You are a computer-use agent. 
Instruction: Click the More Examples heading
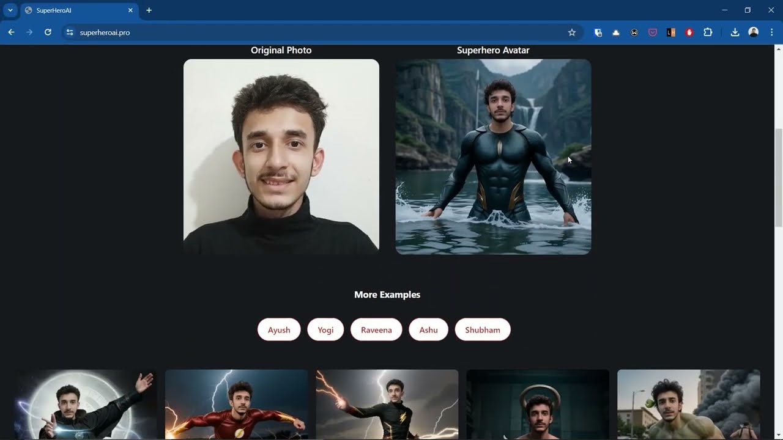387,295
